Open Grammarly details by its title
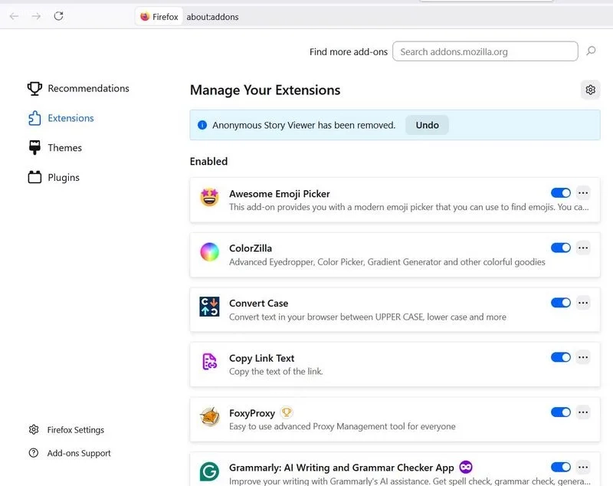The width and height of the screenshot is (613, 486). tap(342, 468)
